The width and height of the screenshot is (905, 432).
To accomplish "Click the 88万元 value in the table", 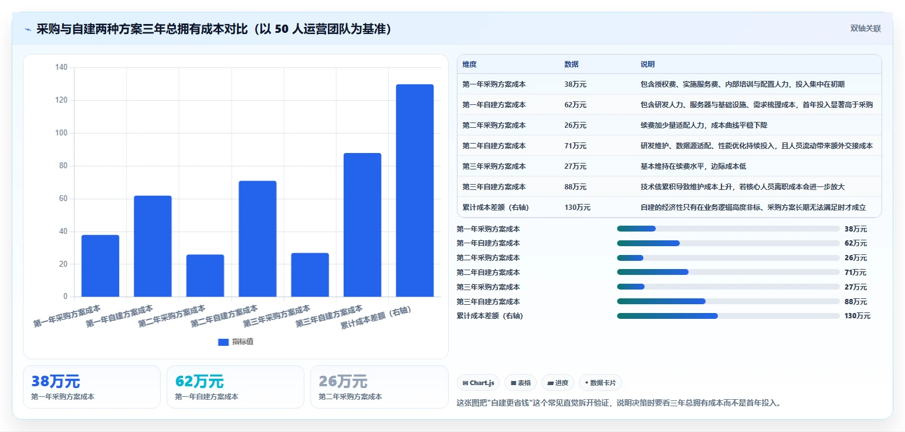I will 575,187.
